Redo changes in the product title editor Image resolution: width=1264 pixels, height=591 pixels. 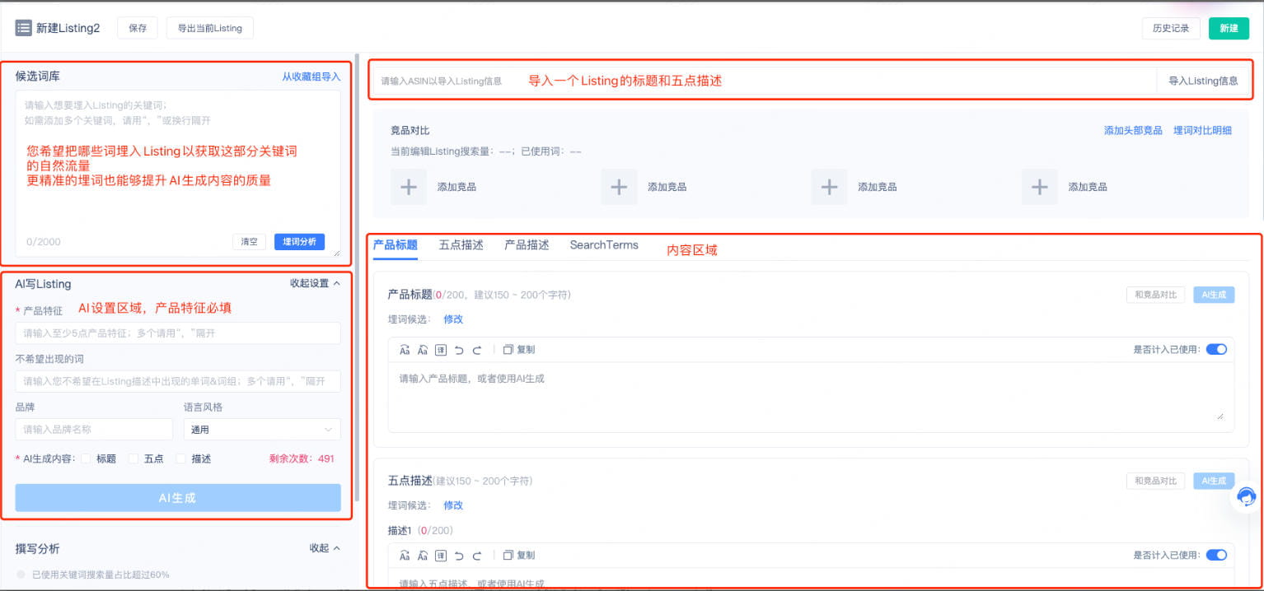476,349
